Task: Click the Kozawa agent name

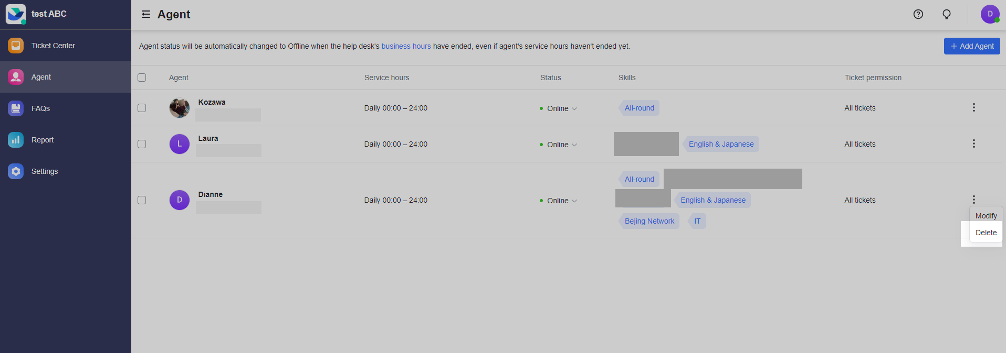Action: click(212, 102)
